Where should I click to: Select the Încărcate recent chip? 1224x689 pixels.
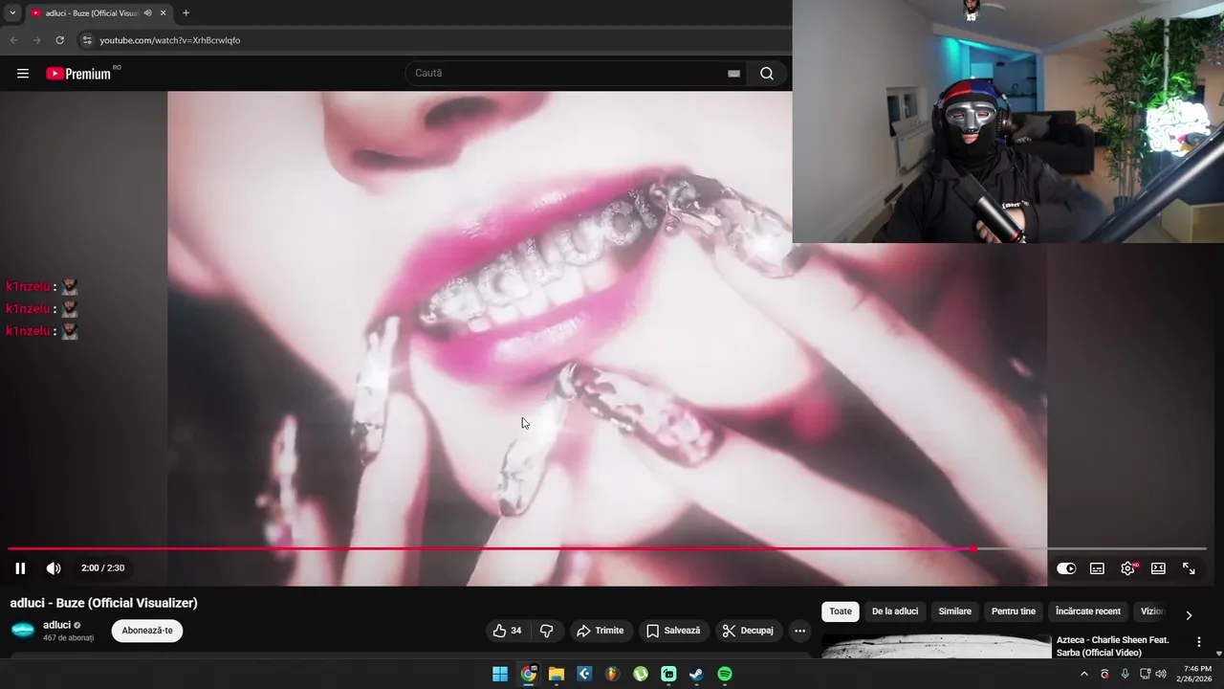pos(1088,611)
